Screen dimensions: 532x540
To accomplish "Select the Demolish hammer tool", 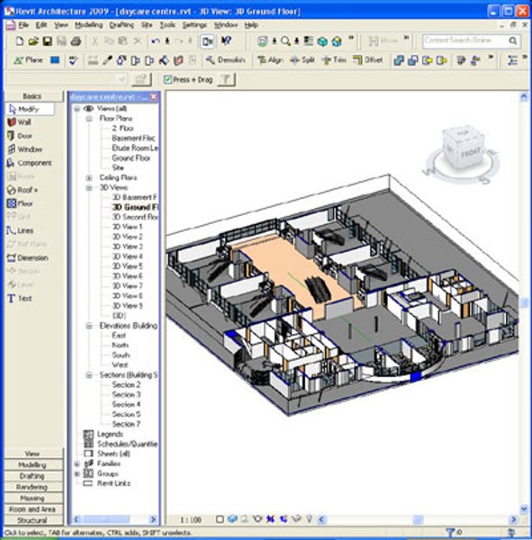I will 225,60.
